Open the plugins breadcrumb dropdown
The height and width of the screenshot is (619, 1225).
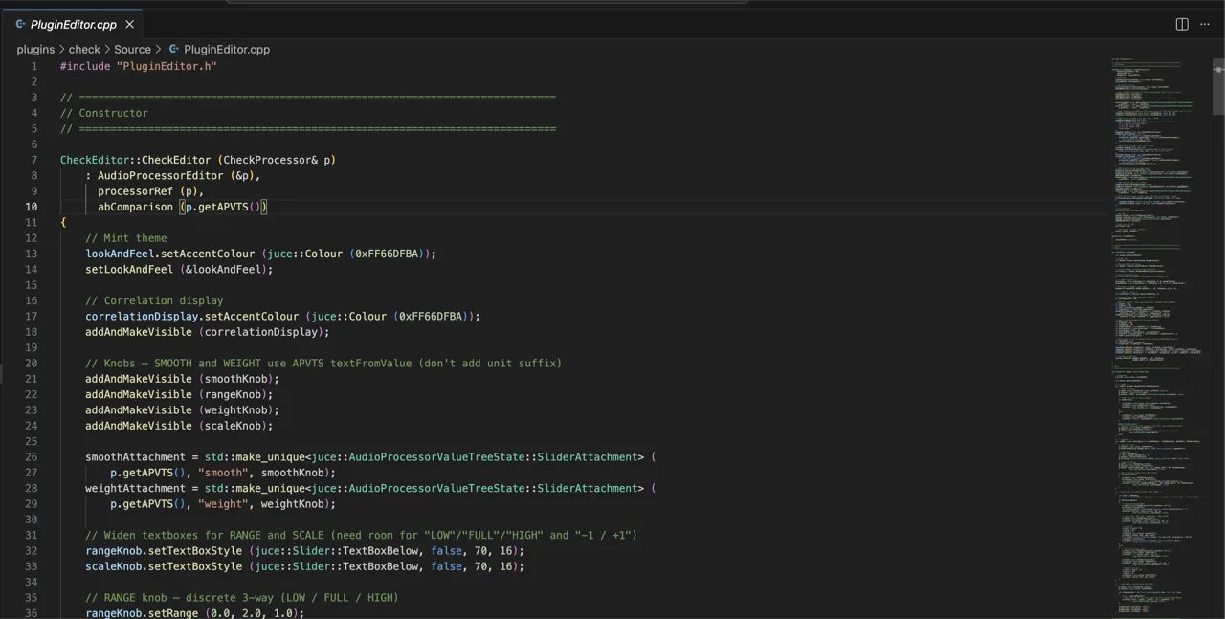click(x=35, y=49)
